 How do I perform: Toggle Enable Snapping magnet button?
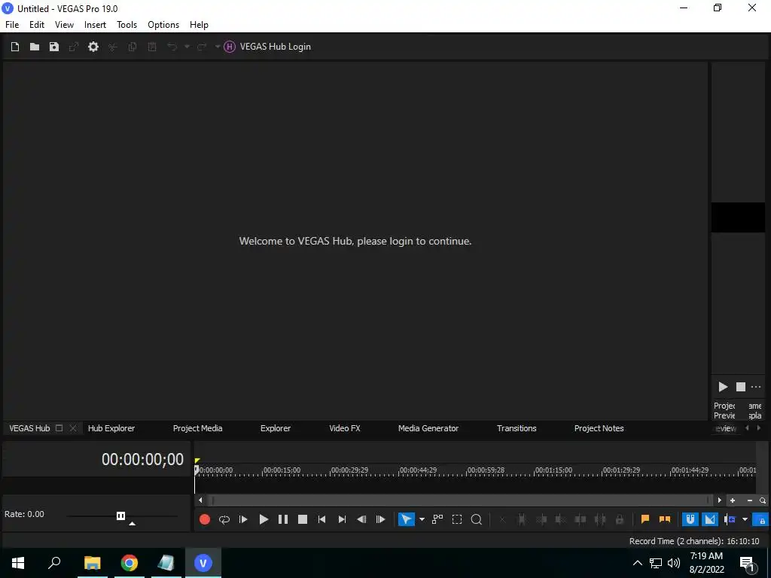point(690,519)
